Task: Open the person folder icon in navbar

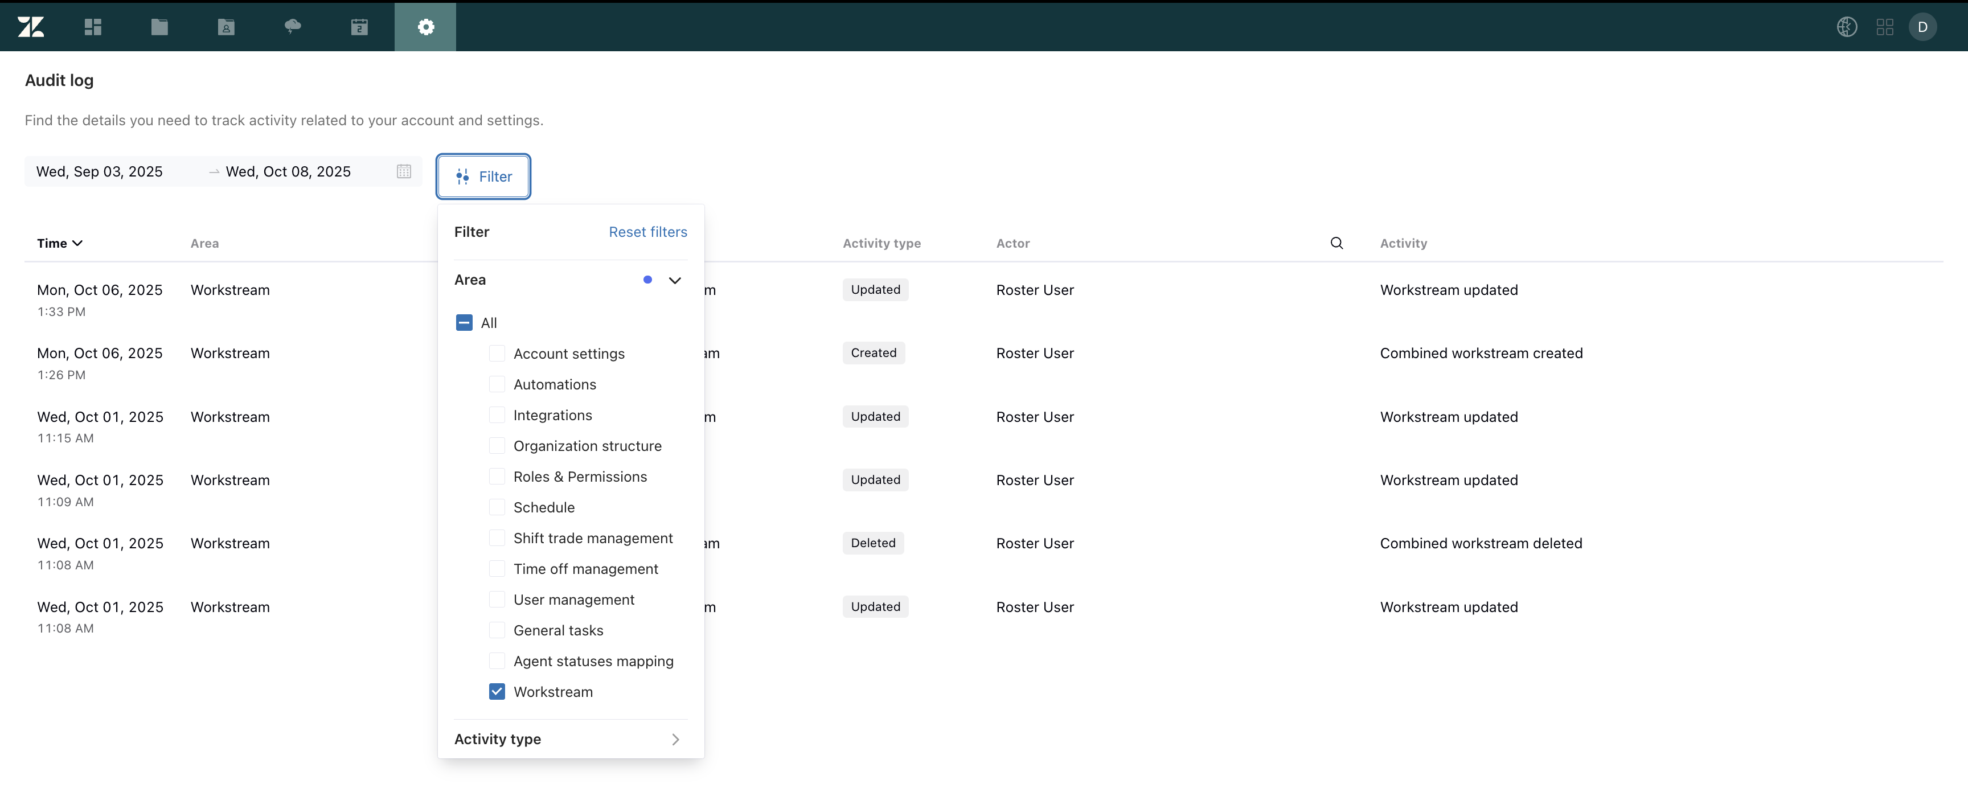Action: point(226,27)
